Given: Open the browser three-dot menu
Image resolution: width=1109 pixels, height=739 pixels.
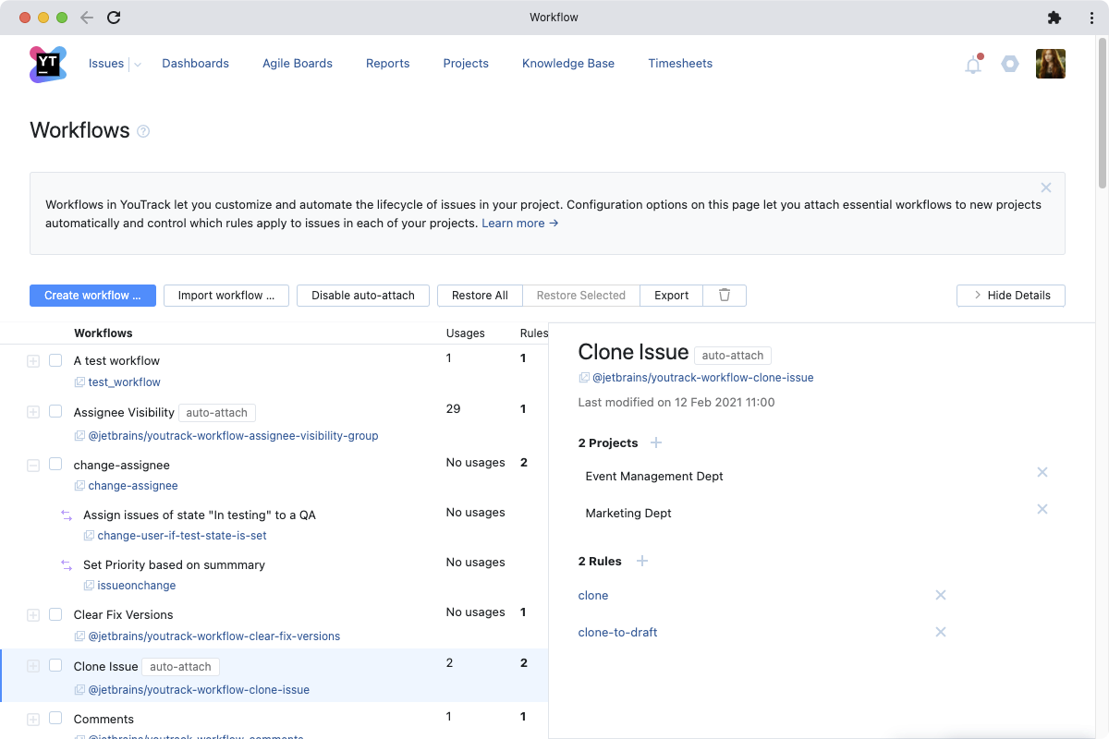Looking at the screenshot, I should [x=1091, y=18].
